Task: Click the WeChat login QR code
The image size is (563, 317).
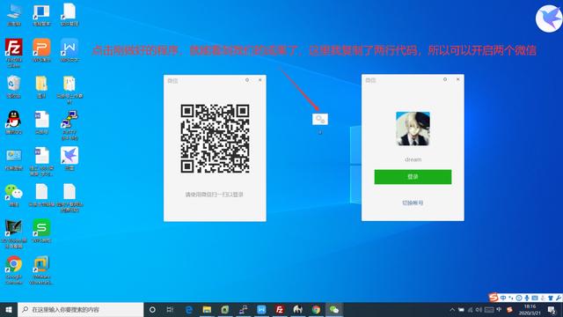Action: click(215, 138)
